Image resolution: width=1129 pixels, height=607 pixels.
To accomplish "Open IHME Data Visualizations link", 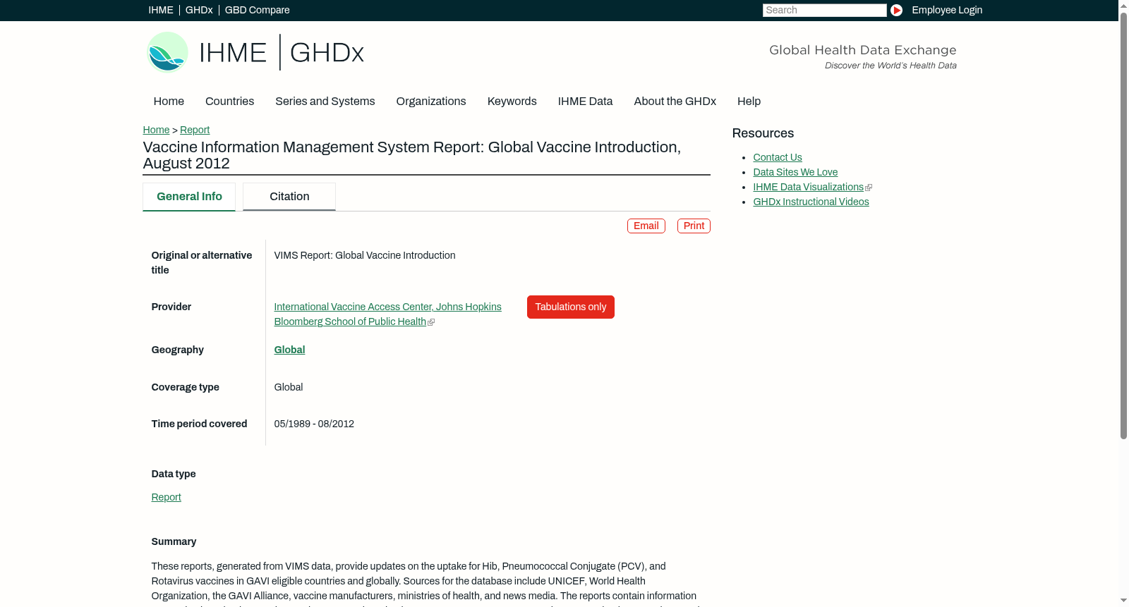I will (x=808, y=187).
